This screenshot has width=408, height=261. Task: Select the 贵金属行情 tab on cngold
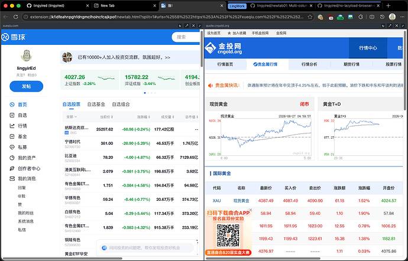click(x=267, y=64)
